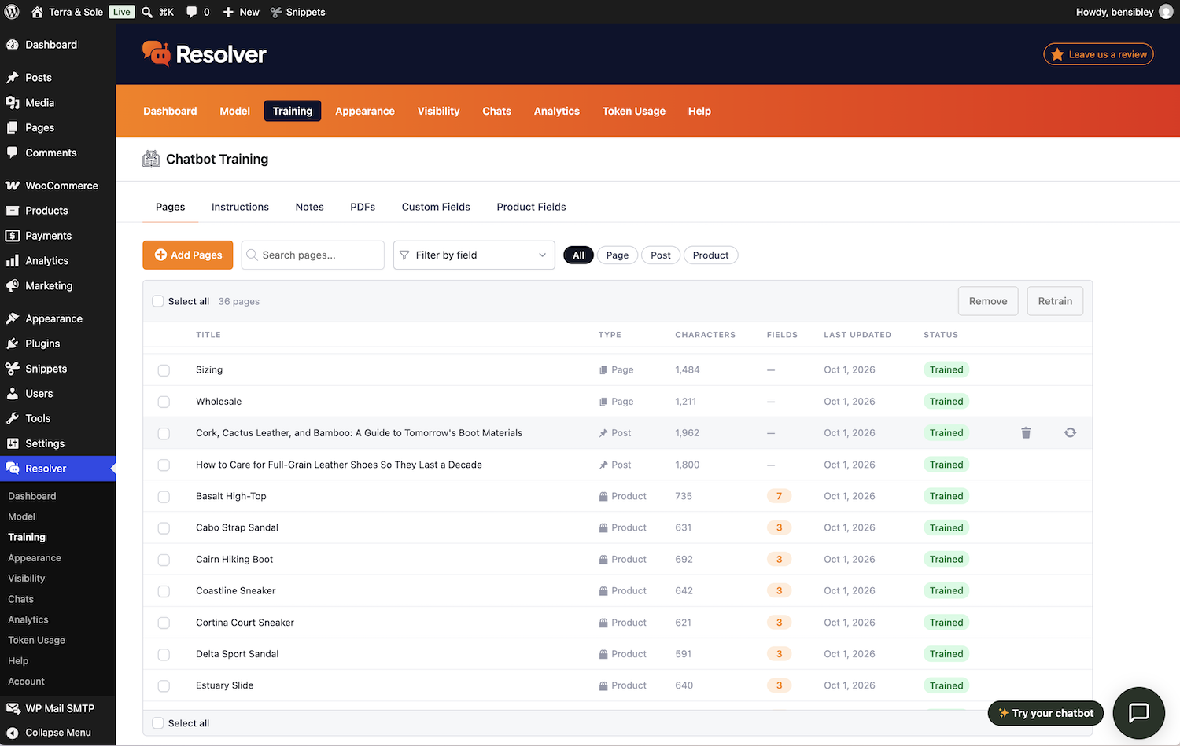The height and width of the screenshot is (746, 1180).
Task: Click the Resolver logo in header
Action: 205,54
